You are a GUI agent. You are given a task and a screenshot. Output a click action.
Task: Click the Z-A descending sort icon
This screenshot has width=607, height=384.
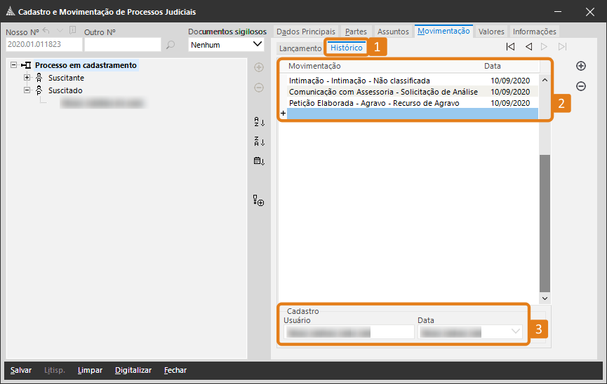(x=259, y=142)
